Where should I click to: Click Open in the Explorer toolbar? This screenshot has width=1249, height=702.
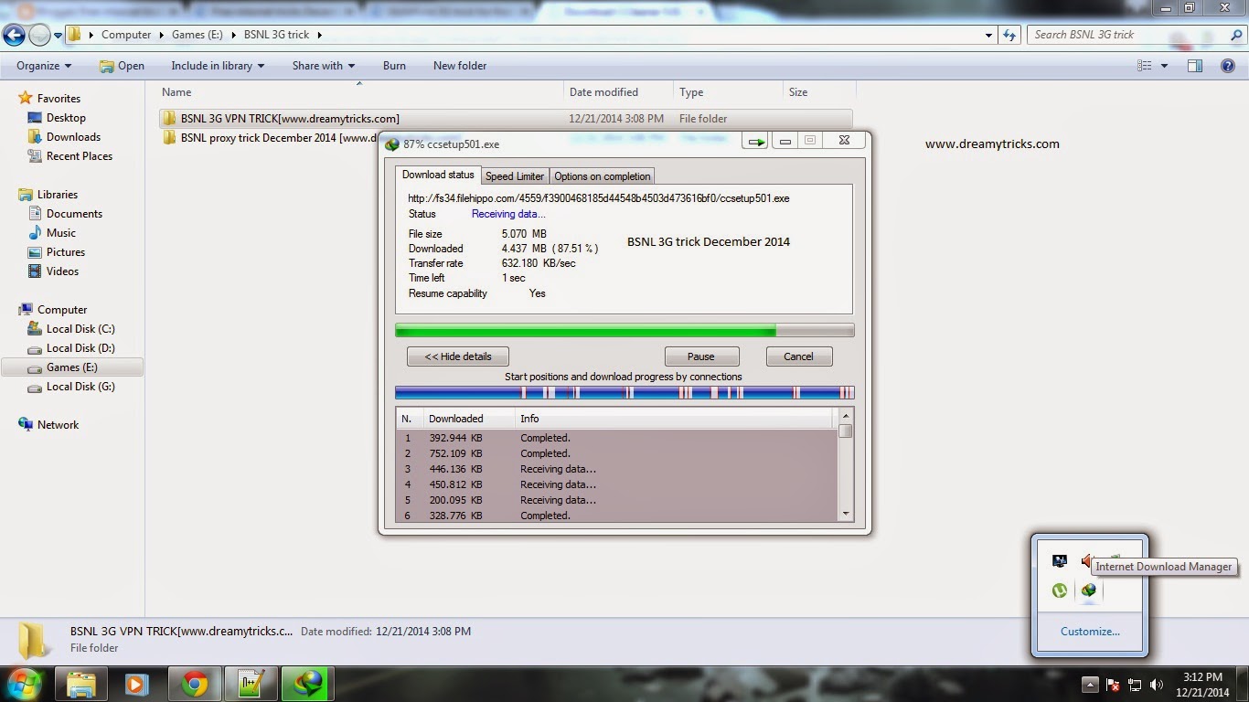122,66
